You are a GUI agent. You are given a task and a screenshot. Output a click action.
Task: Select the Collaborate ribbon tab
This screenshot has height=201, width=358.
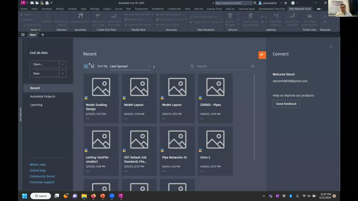174,9
